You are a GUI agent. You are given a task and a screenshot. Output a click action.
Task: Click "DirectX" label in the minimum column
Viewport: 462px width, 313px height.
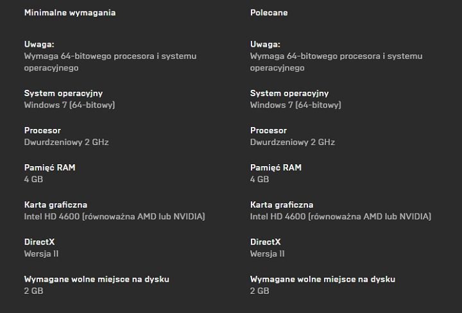(x=39, y=242)
